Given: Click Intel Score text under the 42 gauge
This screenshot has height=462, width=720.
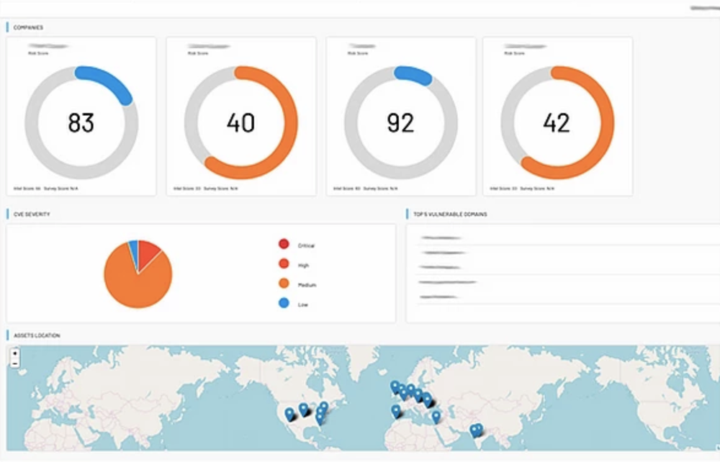Looking at the screenshot, I should click(503, 189).
